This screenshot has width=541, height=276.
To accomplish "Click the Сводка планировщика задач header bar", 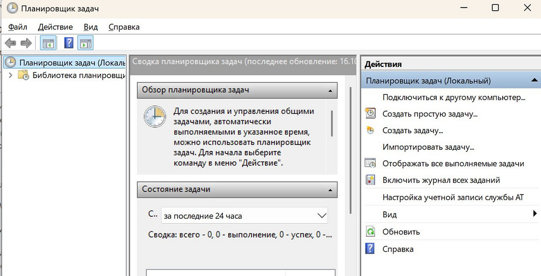I will click(244, 65).
